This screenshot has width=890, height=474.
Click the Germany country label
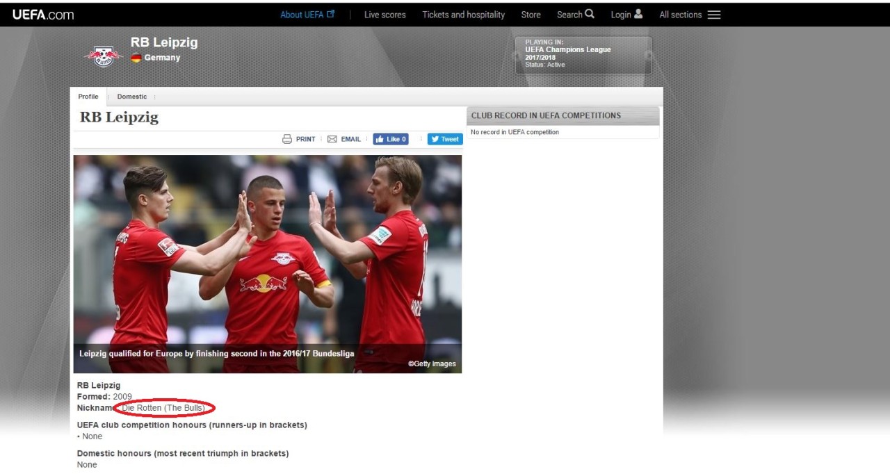(162, 58)
